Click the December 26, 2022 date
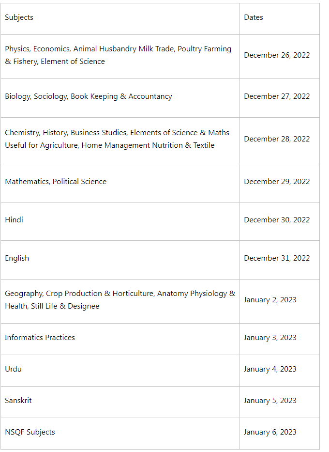329x452 pixels. pos(277,55)
